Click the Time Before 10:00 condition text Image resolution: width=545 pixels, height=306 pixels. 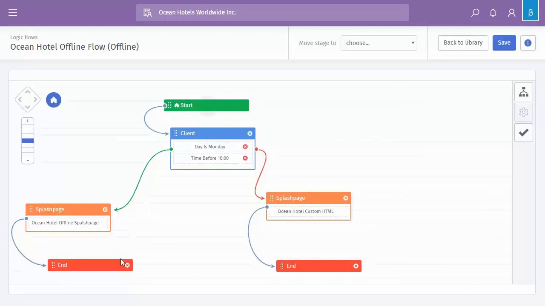[x=210, y=158]
